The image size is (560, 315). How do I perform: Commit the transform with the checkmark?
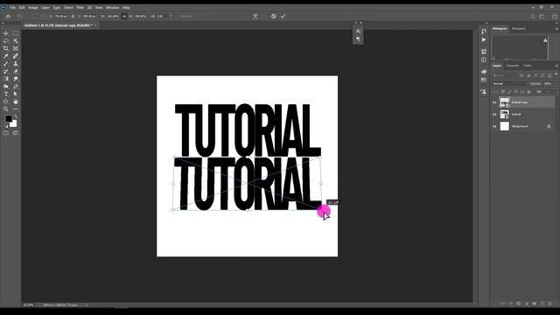pyautogui.click(x=283, y=17)
